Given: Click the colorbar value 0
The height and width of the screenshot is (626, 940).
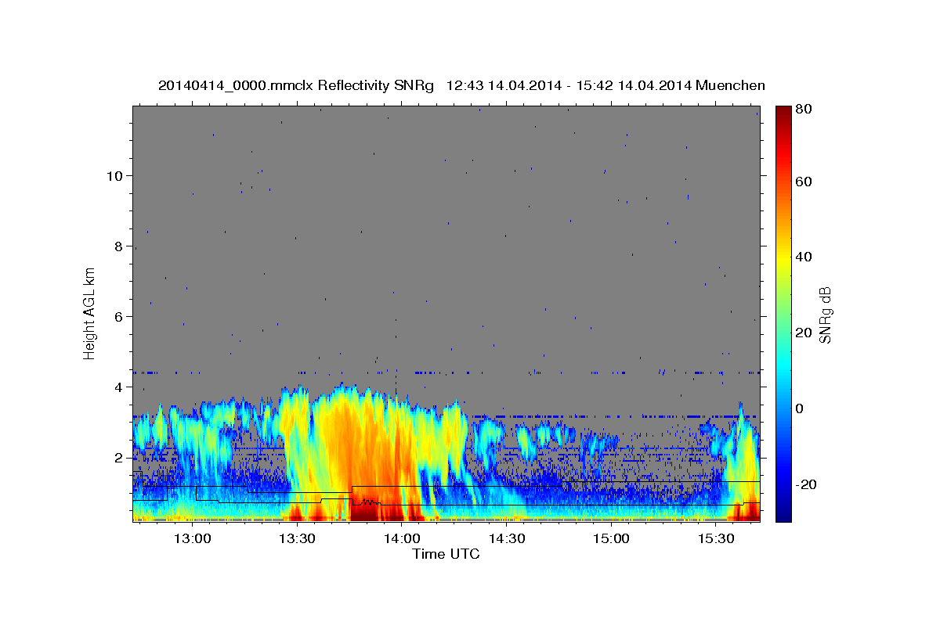Looking at the screenshot, I should 799,408.
